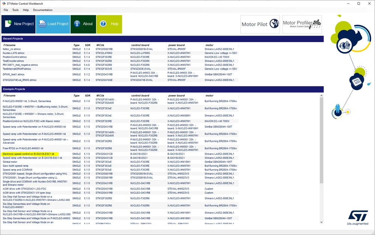Click the About info icon

[x=77, y=24]
